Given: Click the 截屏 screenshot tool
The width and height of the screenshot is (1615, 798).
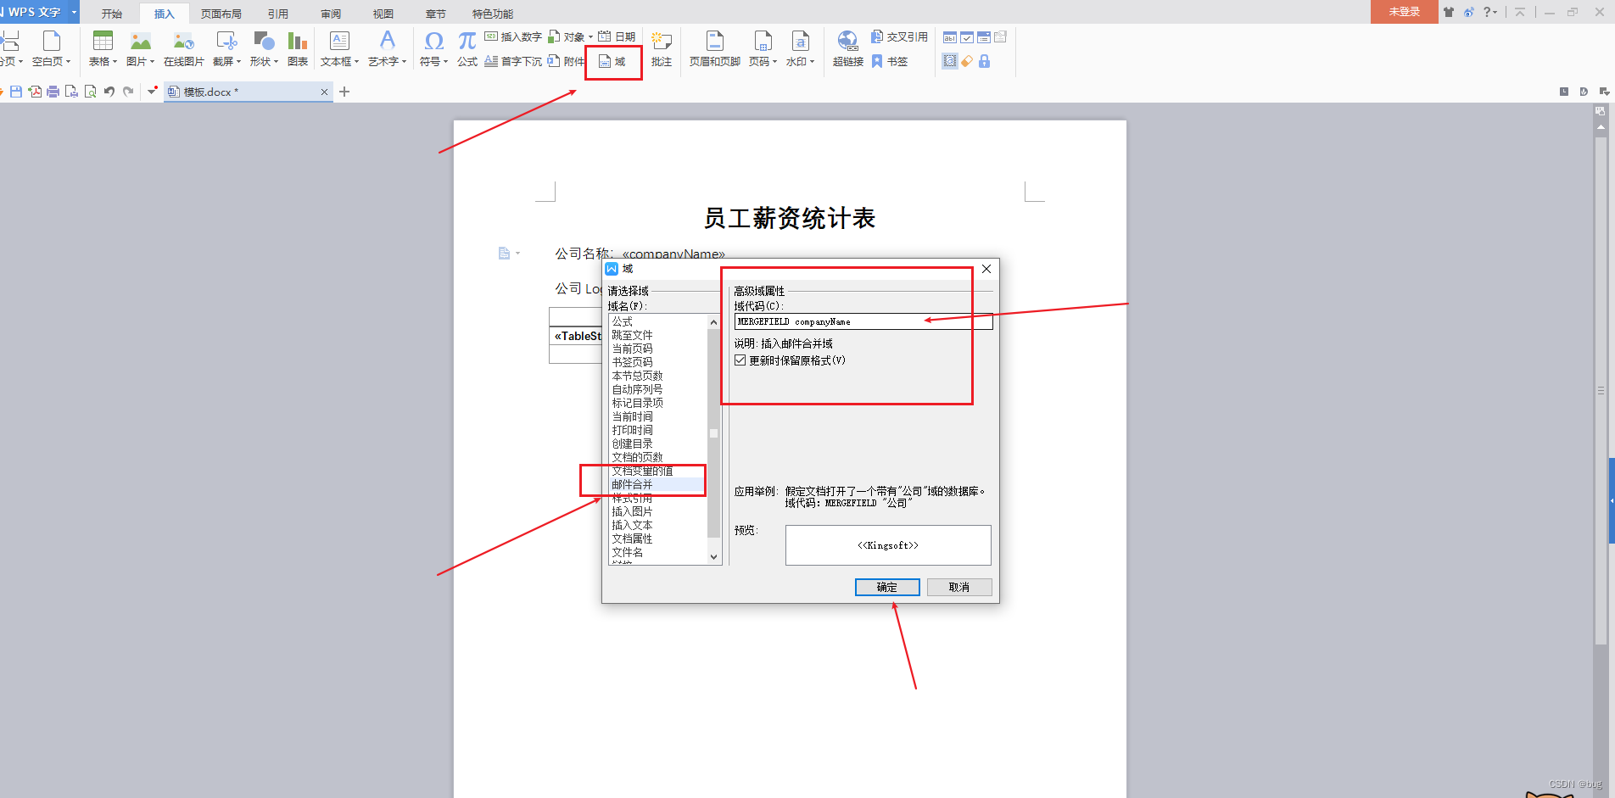Looking at the screenshot, I should click(x=226, y=48).
